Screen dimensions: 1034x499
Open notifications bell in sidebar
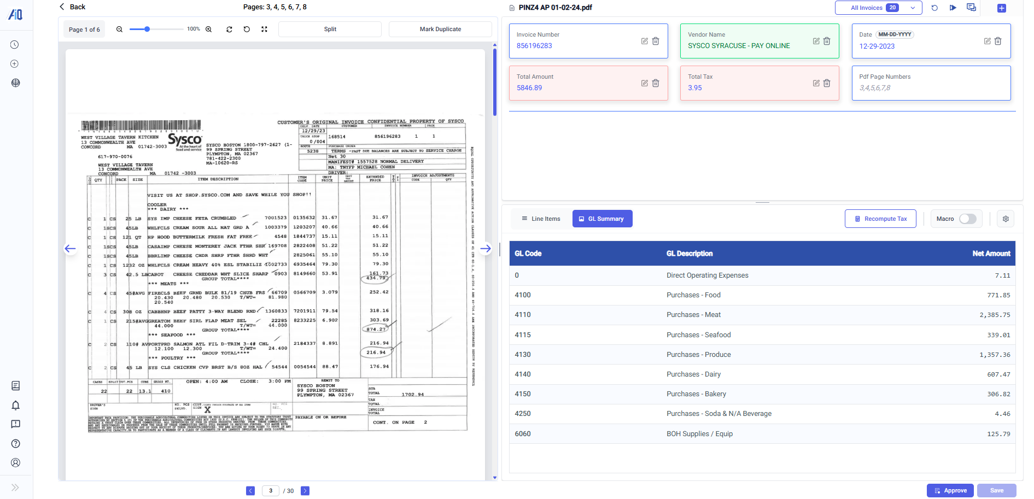(15, 405)
